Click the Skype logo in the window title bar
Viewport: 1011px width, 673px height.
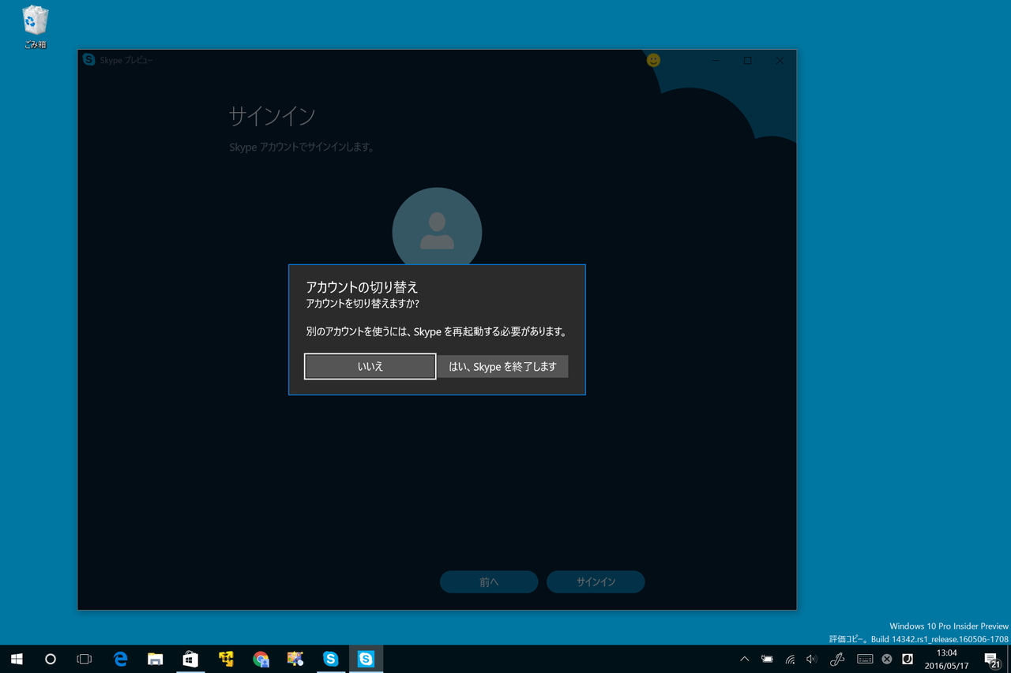[x=89, y=60]
